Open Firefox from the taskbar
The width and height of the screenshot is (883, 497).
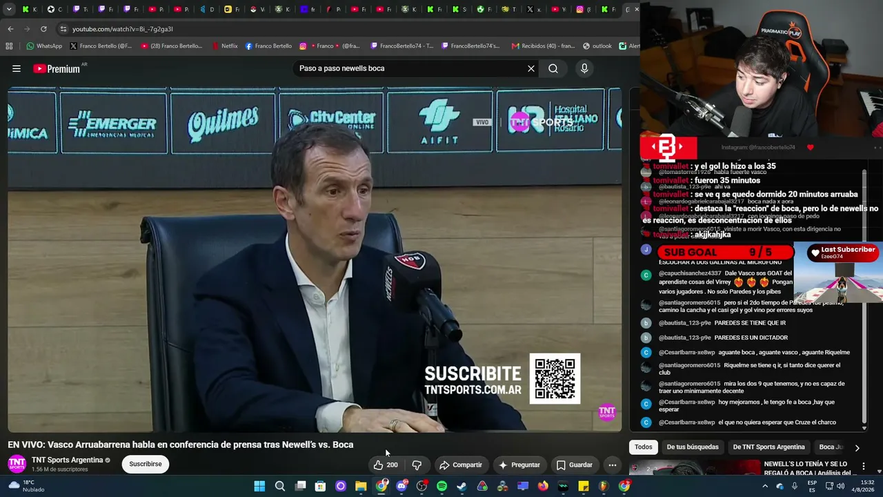543,486
